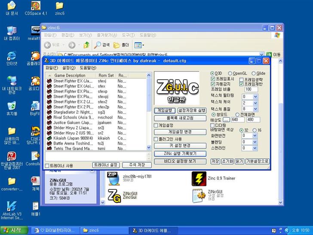The width and height of the screenshot is (313, 235).
Task: Select the 전체화면 fullscreen radio button
Action: click(237, 114)
